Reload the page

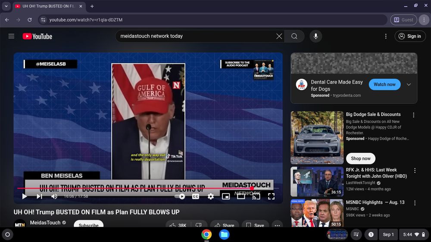(29, 20)
